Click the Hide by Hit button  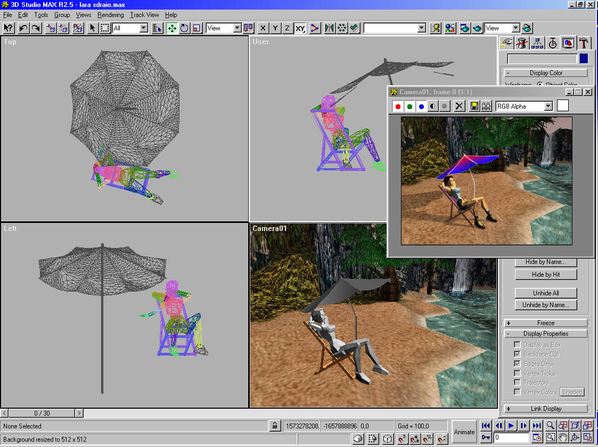[546, 275]
